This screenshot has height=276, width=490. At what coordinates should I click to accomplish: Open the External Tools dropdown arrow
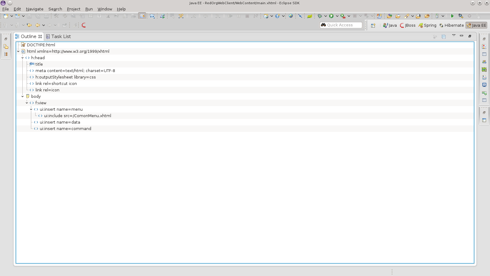349,16
